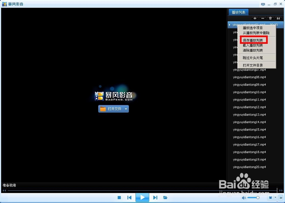The width and height of the screenshot is (285, 203).
Task: Collapse playlist panel with double-chevron button
Action: tap(281, 198)
